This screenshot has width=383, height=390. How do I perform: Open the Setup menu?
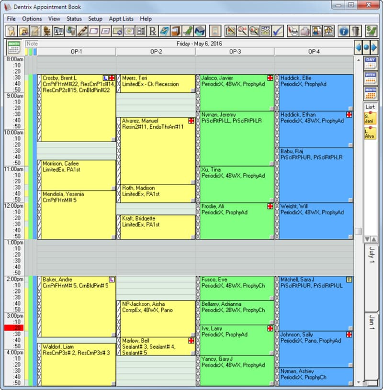(x=95, y=19)
